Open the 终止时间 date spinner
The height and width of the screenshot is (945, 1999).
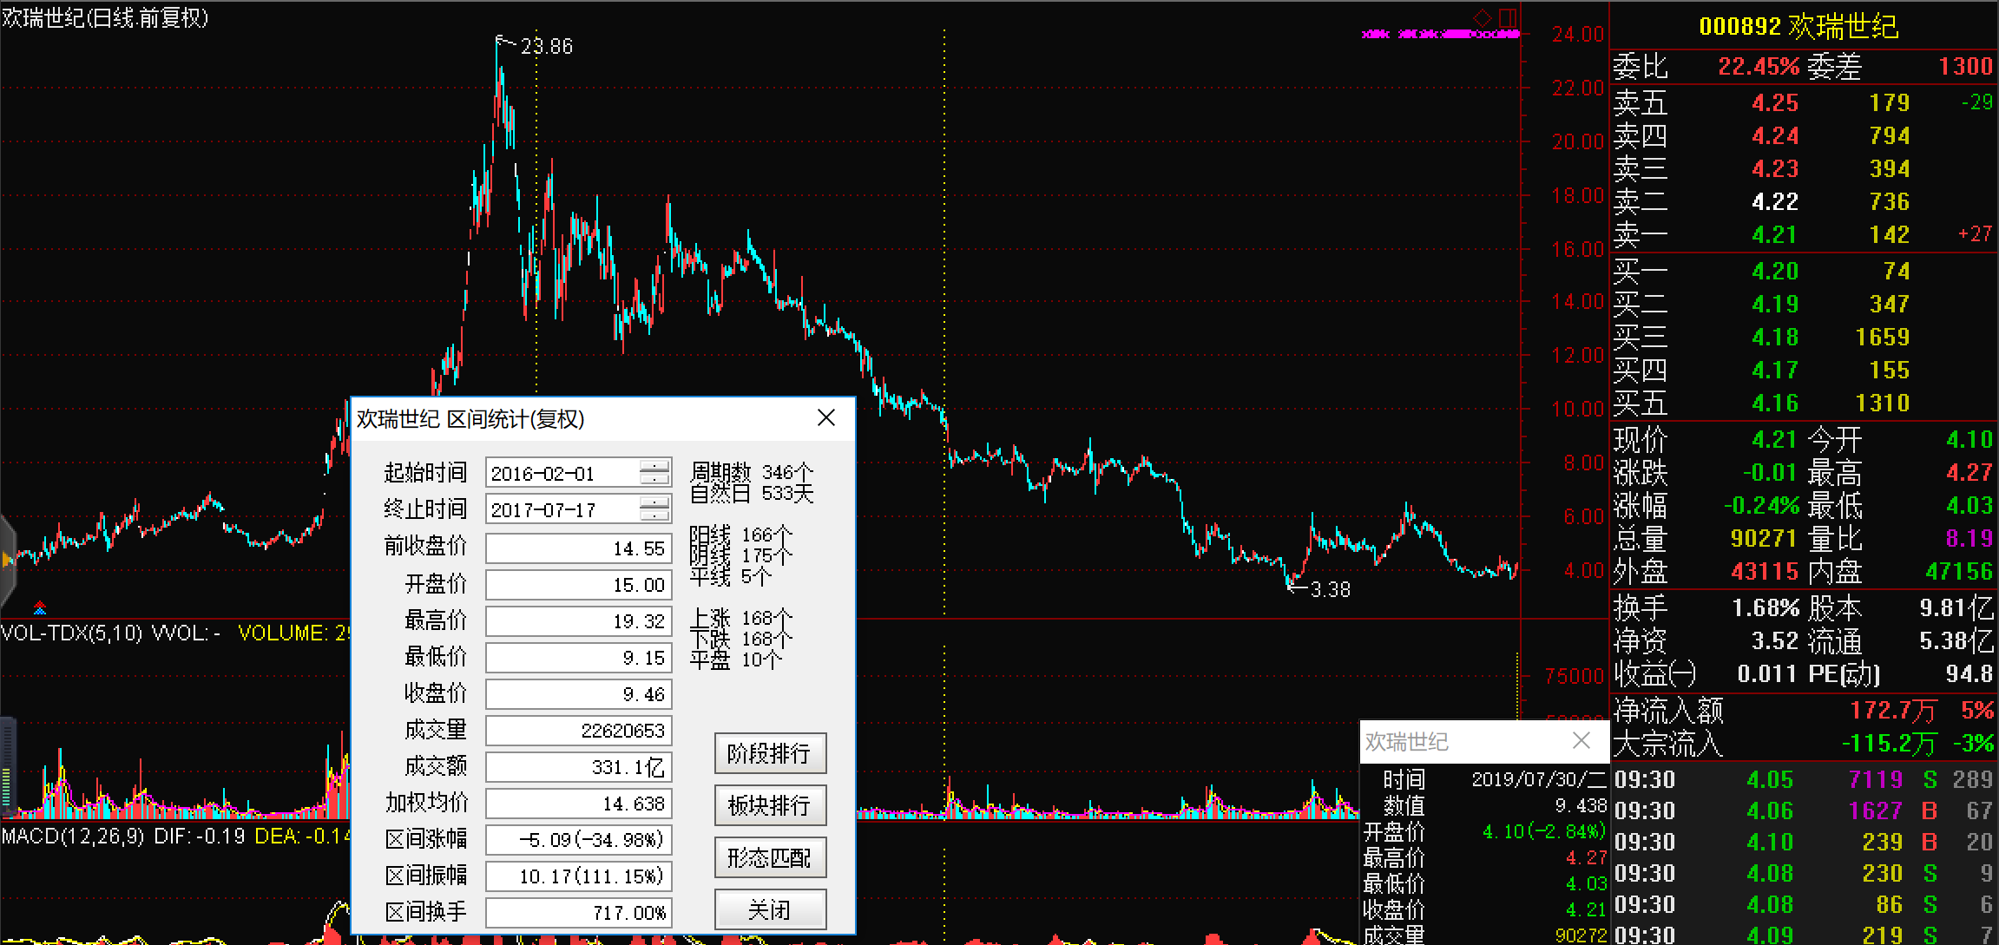[654, 509]
